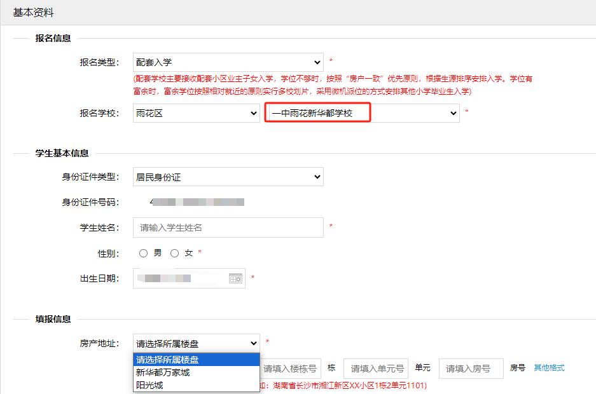Click the 请填入单元号 unit number field
Image resolution: width=596 pixels, height=394 pixels.
(x=376, y=368)
